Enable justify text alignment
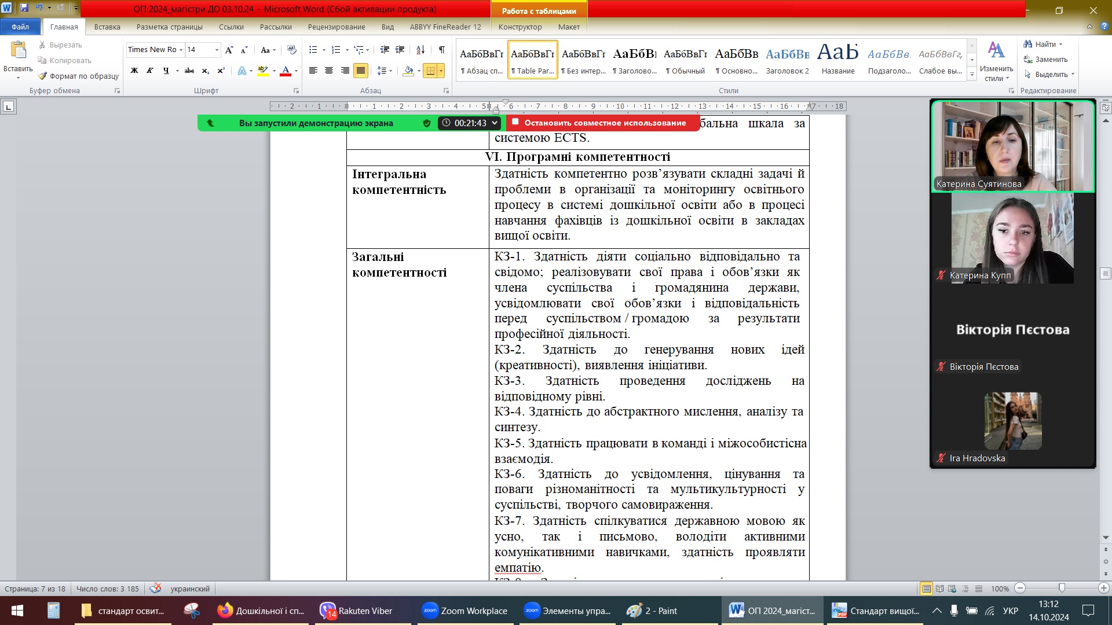This screenshot has height=625, width=1112. point(361,71)
